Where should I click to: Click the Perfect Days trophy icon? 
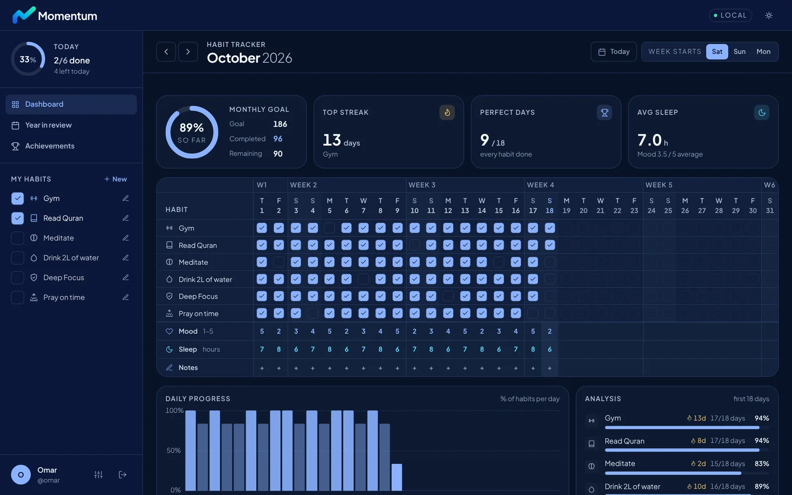pyautogui.click(x=604, y=112)
